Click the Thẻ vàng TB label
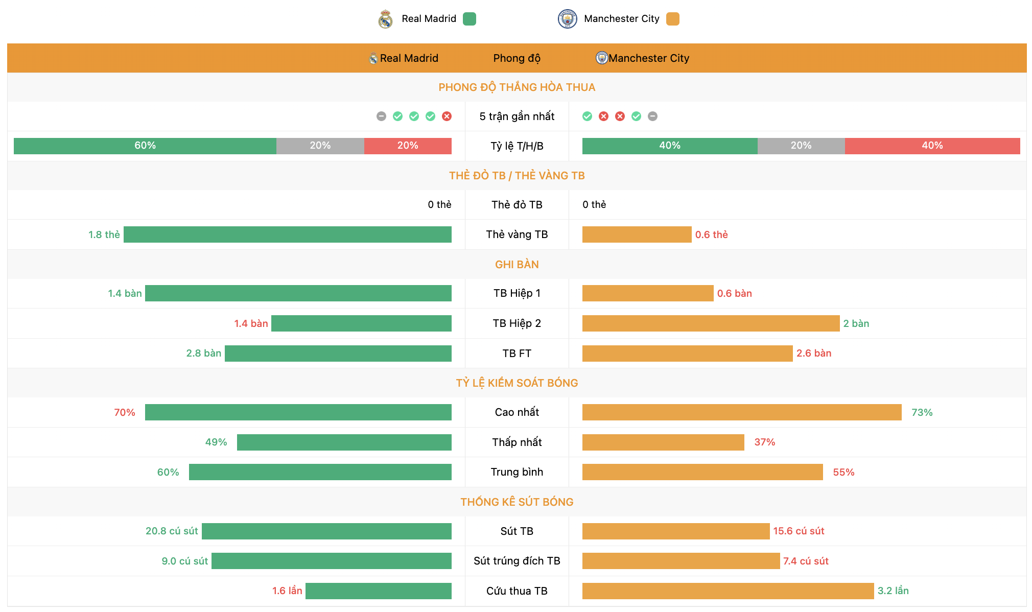The height and width of the screenshot is (612, 1032). (x=517, y=234)
